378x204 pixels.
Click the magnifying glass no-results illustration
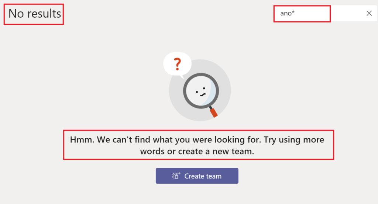click(x=197, y=86)
